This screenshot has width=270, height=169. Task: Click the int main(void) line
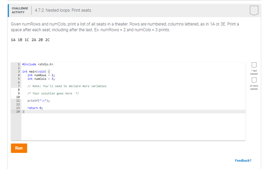point(36,71)
